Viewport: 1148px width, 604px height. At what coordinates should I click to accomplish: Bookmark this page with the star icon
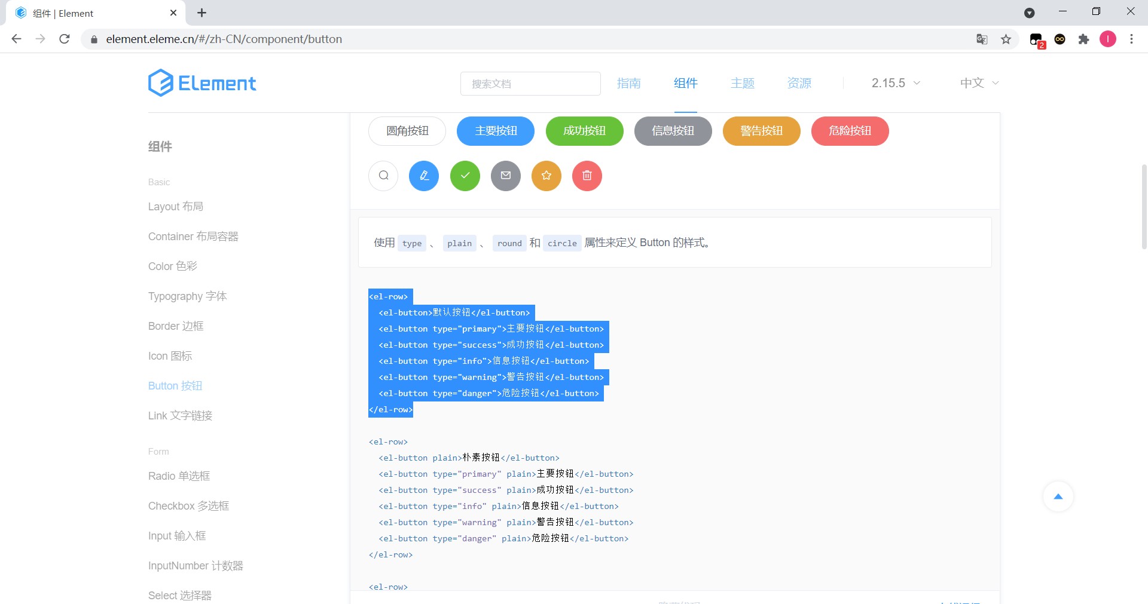pos(1006,39)
